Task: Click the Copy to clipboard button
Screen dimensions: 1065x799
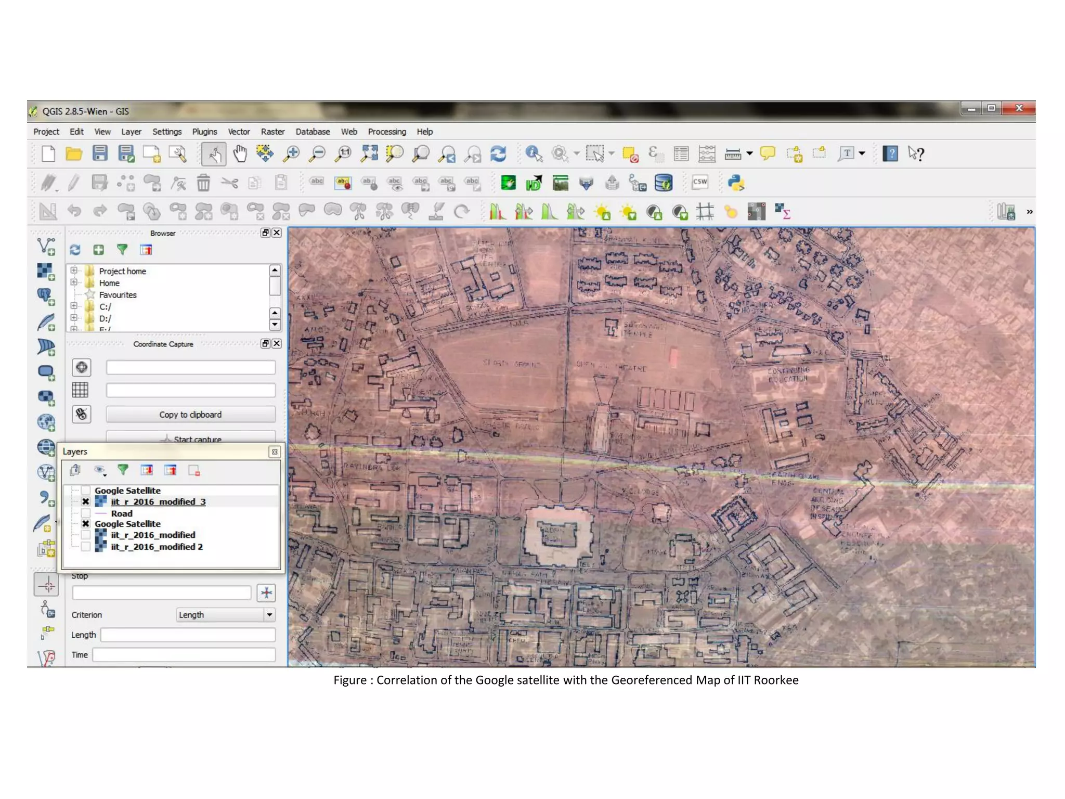Action: point(191,415)
